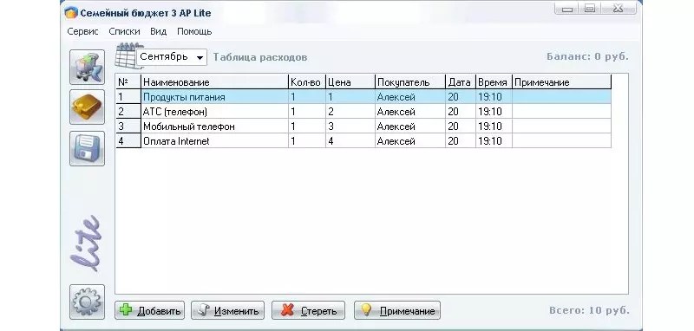
Task: Minimize the Семейный бюджет window
Action: coord(567,9)
